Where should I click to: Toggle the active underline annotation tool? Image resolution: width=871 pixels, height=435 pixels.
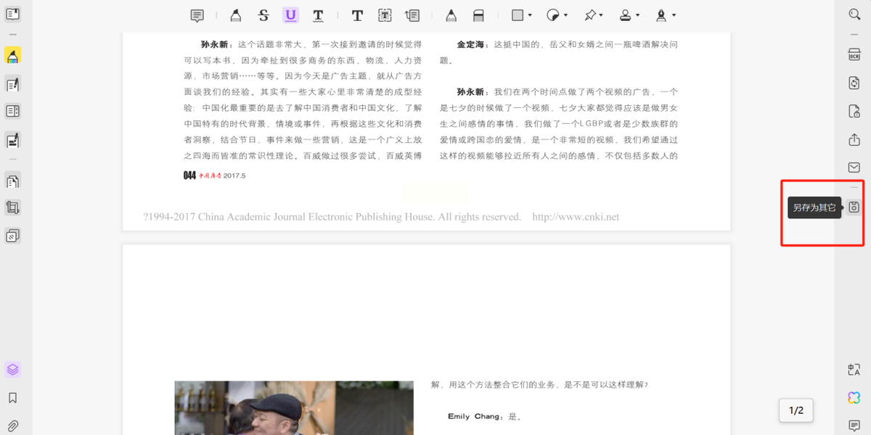pyautogui.click(x=291, y=15)
